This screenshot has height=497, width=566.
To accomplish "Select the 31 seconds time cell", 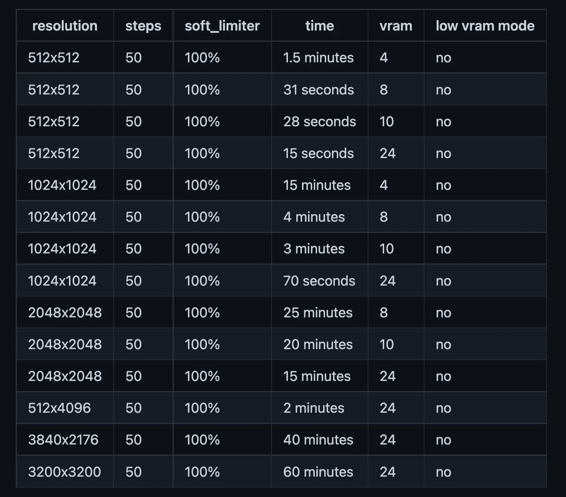I will (x=319, y=90).
